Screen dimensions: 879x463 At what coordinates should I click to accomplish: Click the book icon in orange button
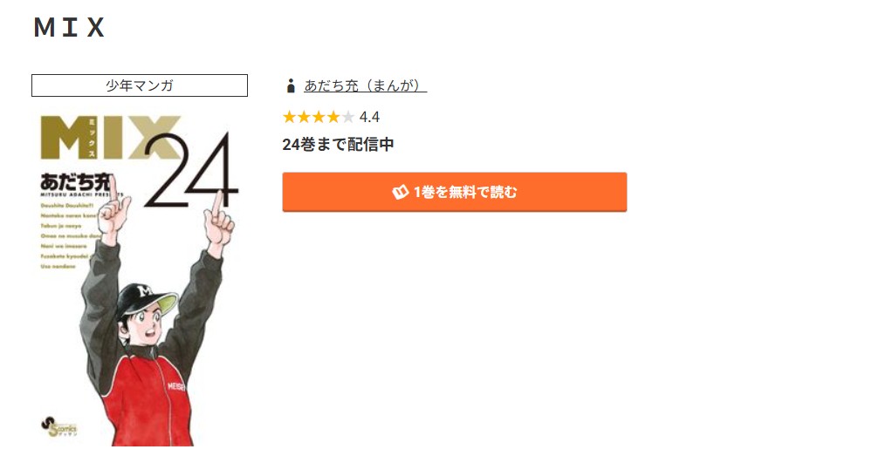[401, 192]
